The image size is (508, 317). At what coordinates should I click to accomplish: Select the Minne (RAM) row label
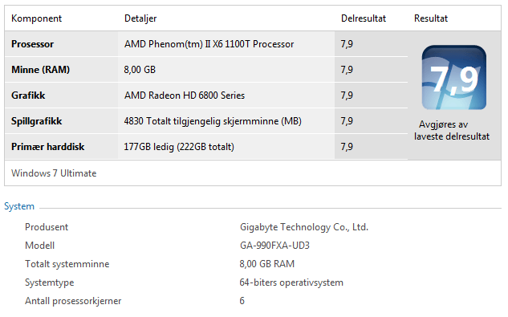coord(40,70)
